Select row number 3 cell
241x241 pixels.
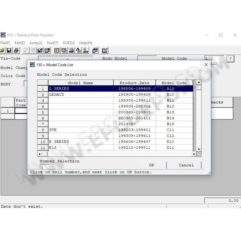point(43,101)
